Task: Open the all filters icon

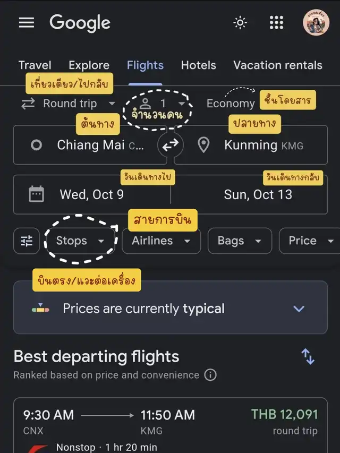Action: click(27, 241)
